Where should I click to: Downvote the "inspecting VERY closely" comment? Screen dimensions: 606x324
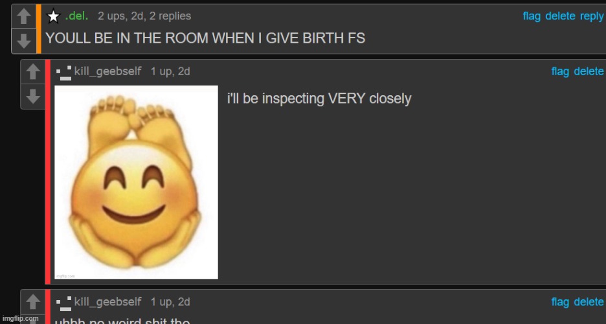tap(33, 97)
